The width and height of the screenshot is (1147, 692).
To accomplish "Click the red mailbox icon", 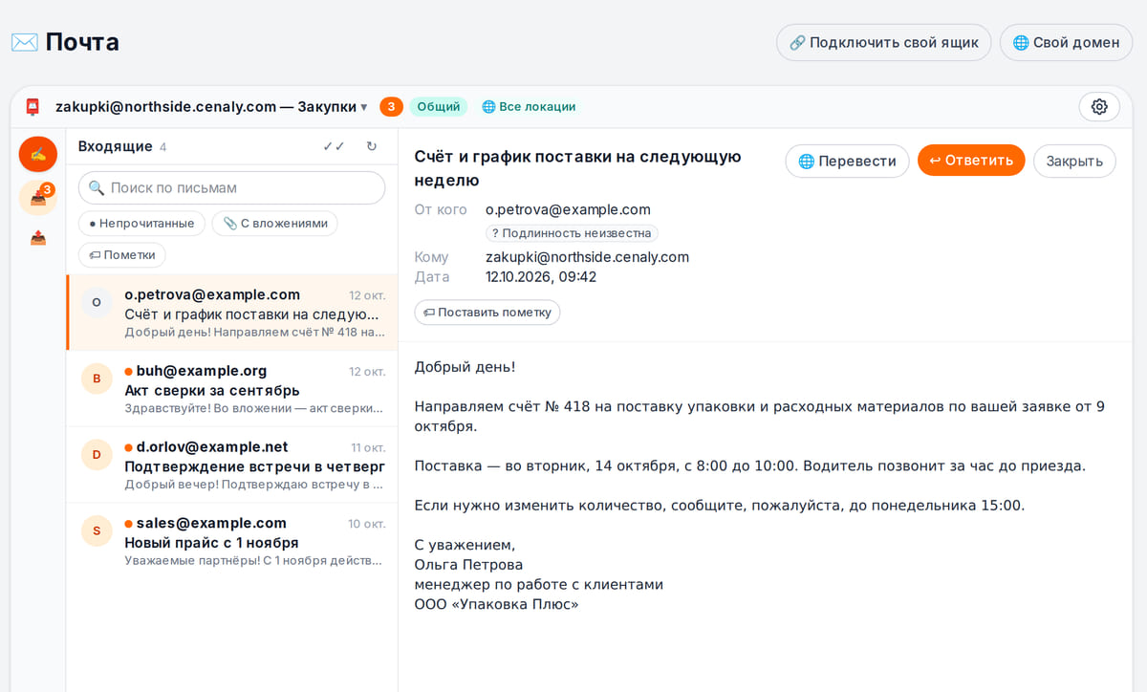I will point(32,107).
